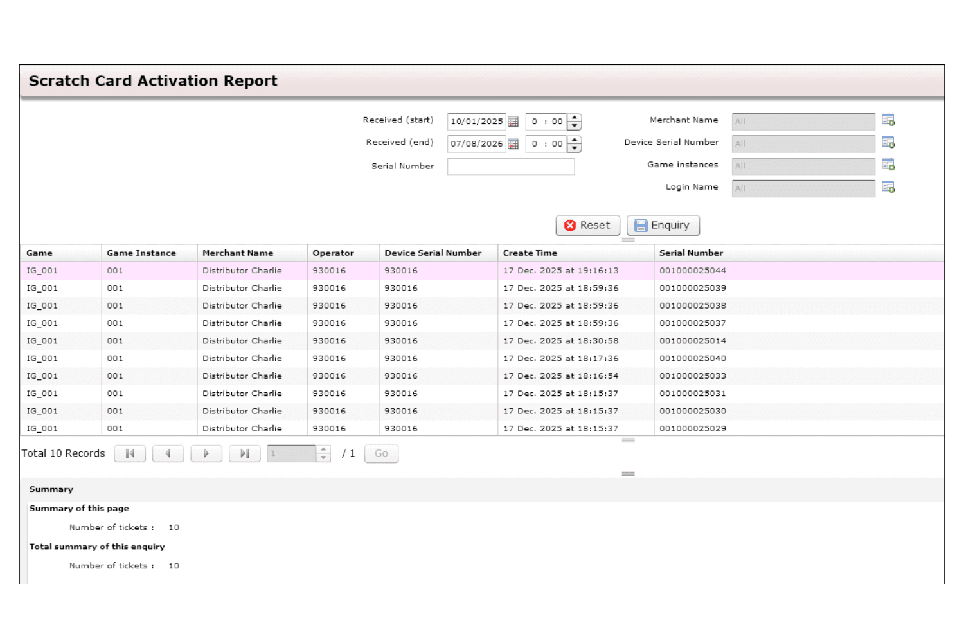Select row with serial 001000025044
964x643 pixels.
tap(482, 271)
